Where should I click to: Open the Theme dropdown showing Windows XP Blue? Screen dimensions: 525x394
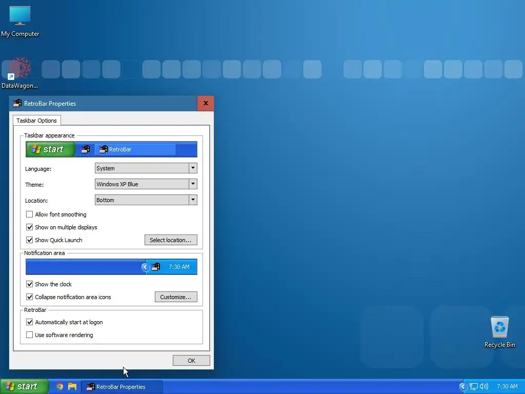pyautogui.click(x=146, y=184)
